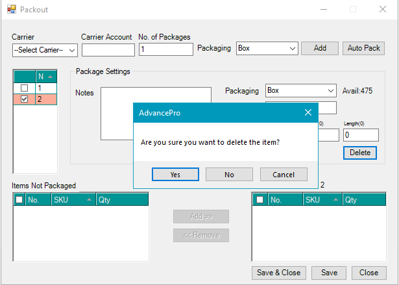Open the Select Carrier dropdown
Image resolution: width=399 pixels, height=285 pixels.
[45, 49]
